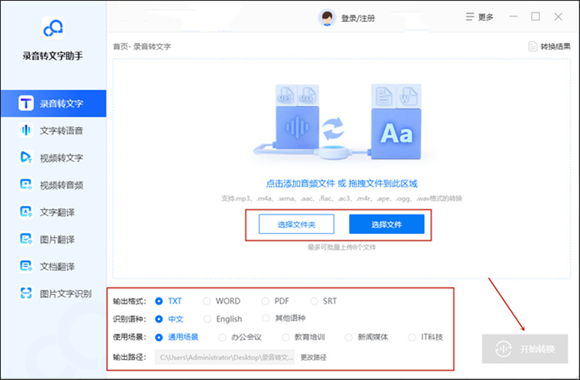Screen dimensions: 580x380
Task: Open the 更多 menu
Action: (x=485, y=17)
